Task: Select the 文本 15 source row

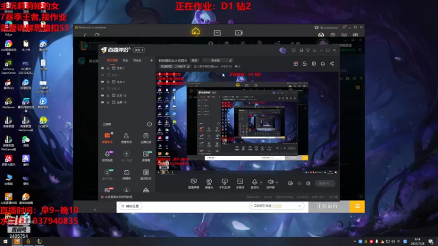Action: click(x=126, y=95)
